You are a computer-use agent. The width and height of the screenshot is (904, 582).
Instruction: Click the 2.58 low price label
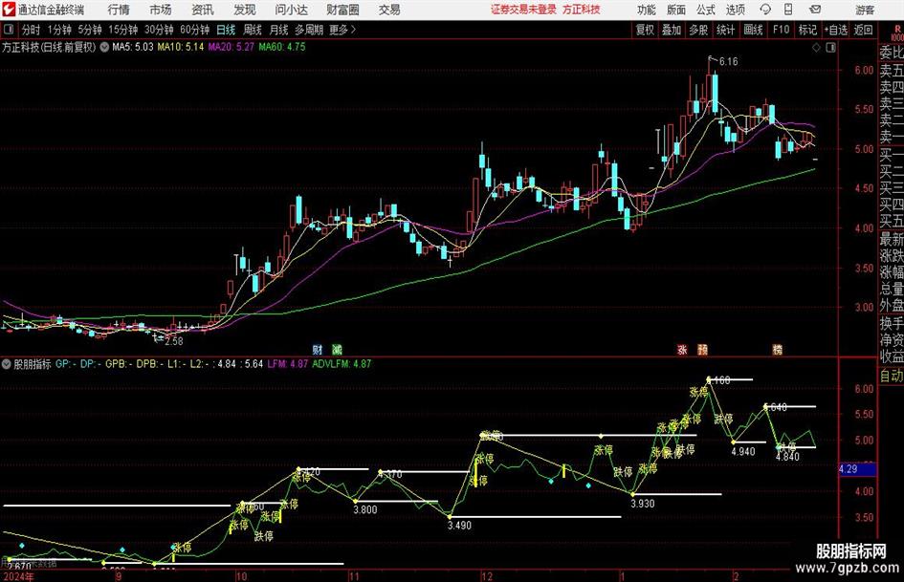pyautogui.click(x=173, y=341)
